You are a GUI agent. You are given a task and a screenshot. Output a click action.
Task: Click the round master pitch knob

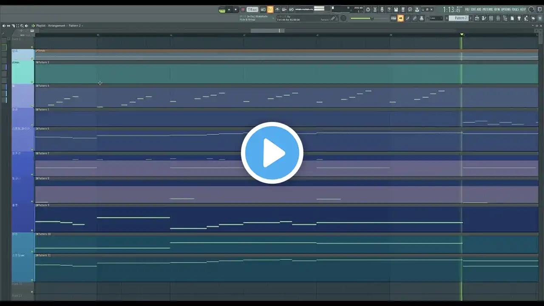344,18
